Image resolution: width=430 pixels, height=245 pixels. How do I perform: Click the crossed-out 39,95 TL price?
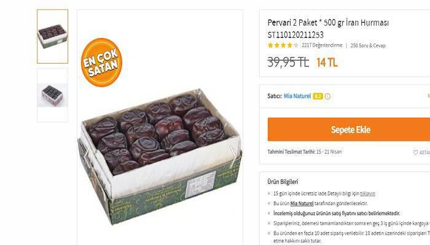[288, 62]
